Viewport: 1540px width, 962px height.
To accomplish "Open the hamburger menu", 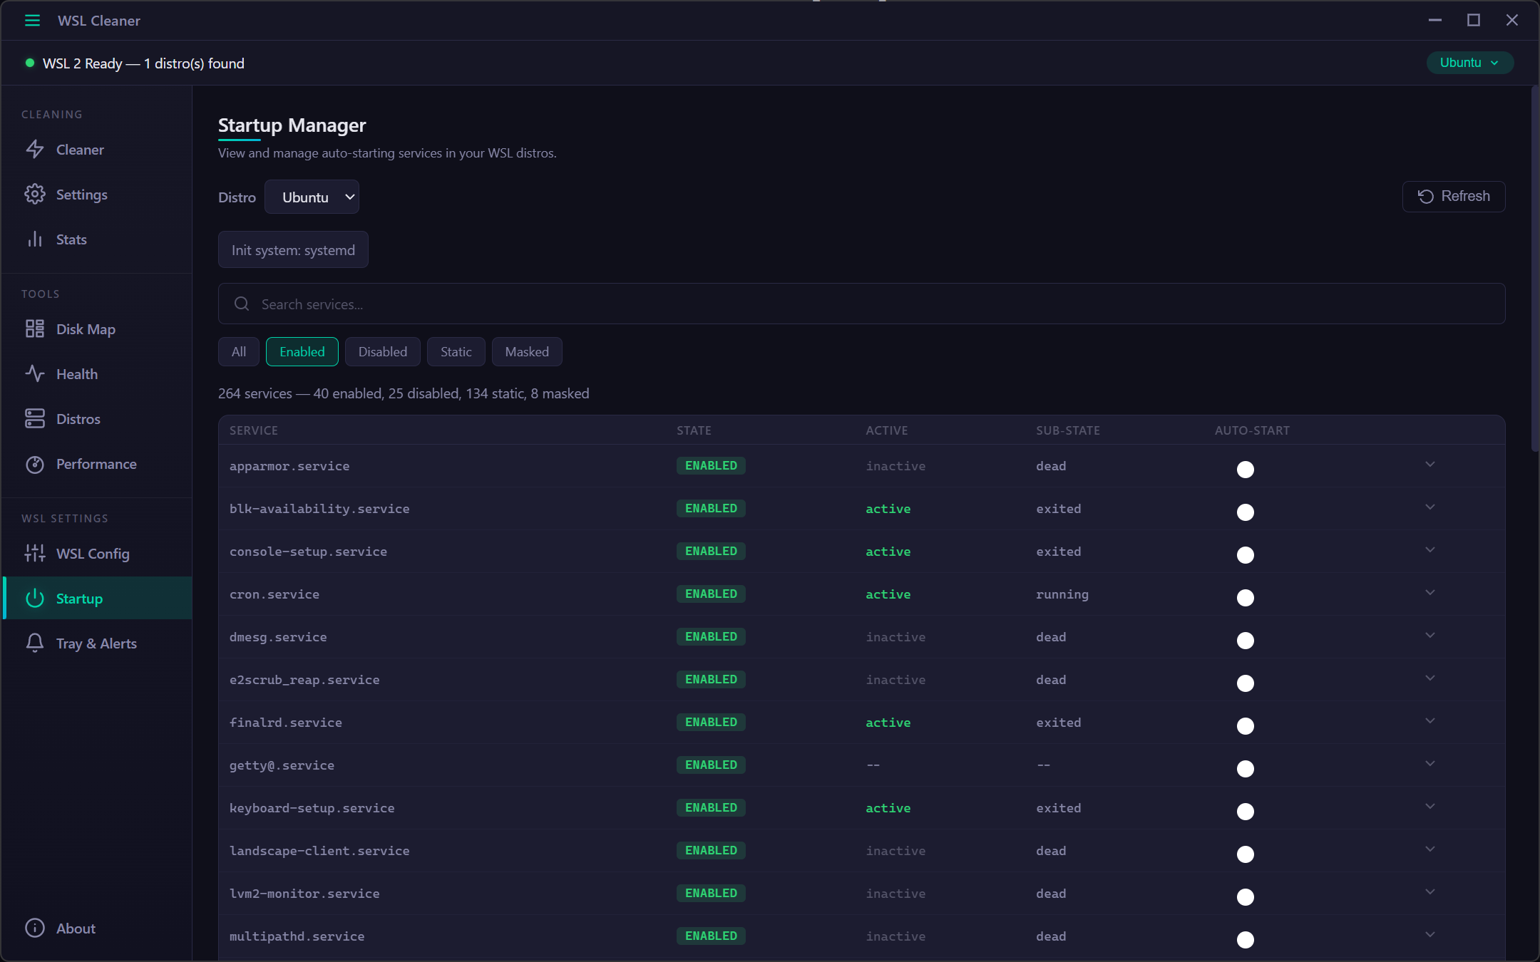I will point(33,21).
